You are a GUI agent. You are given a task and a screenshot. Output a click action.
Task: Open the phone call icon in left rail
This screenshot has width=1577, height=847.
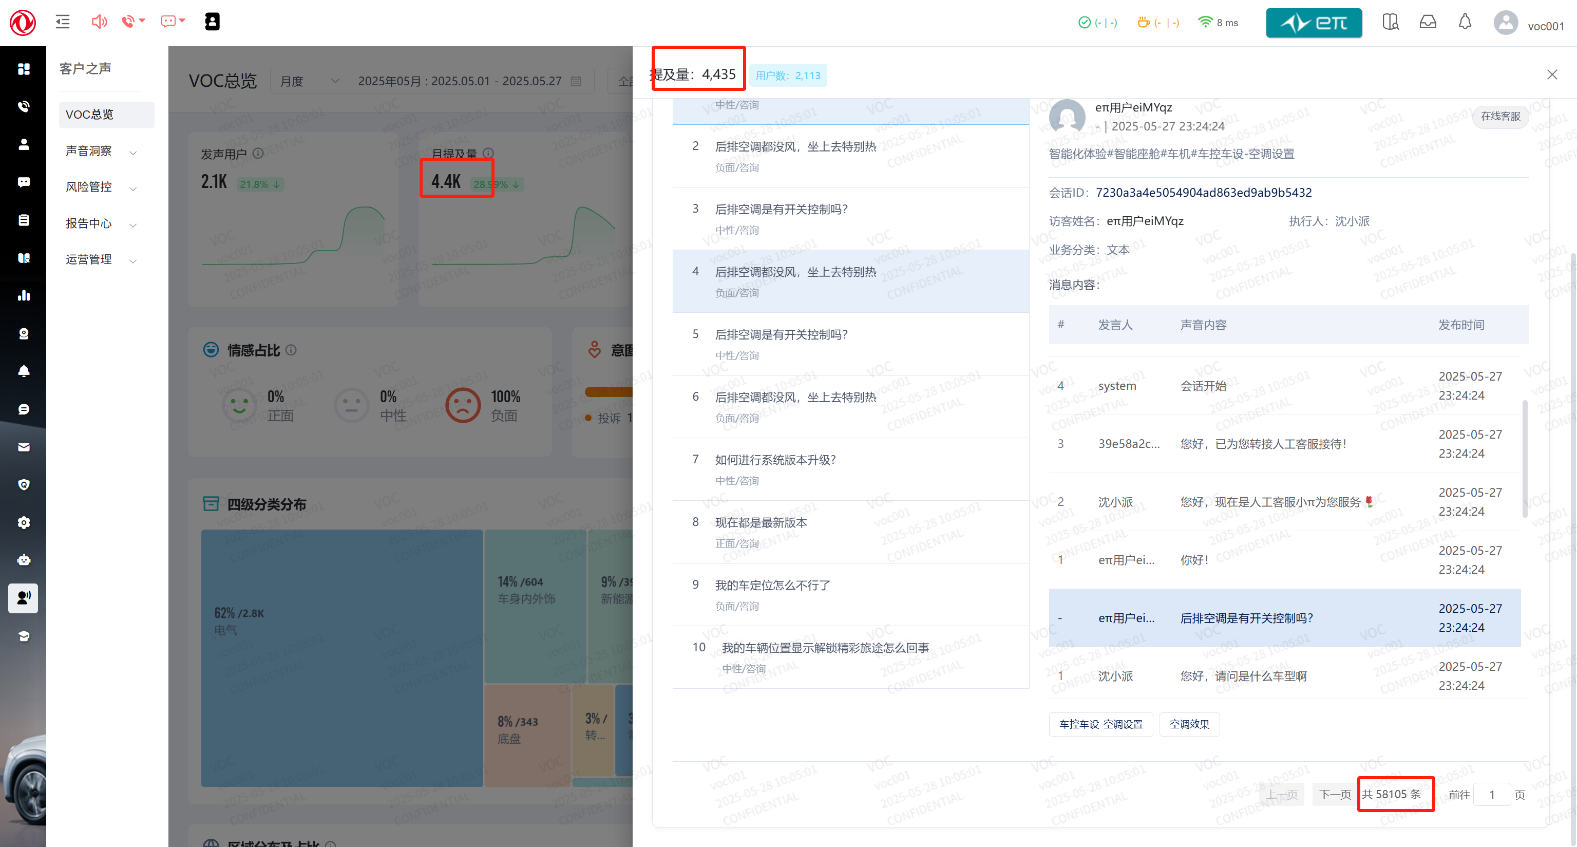pos(24,106)
